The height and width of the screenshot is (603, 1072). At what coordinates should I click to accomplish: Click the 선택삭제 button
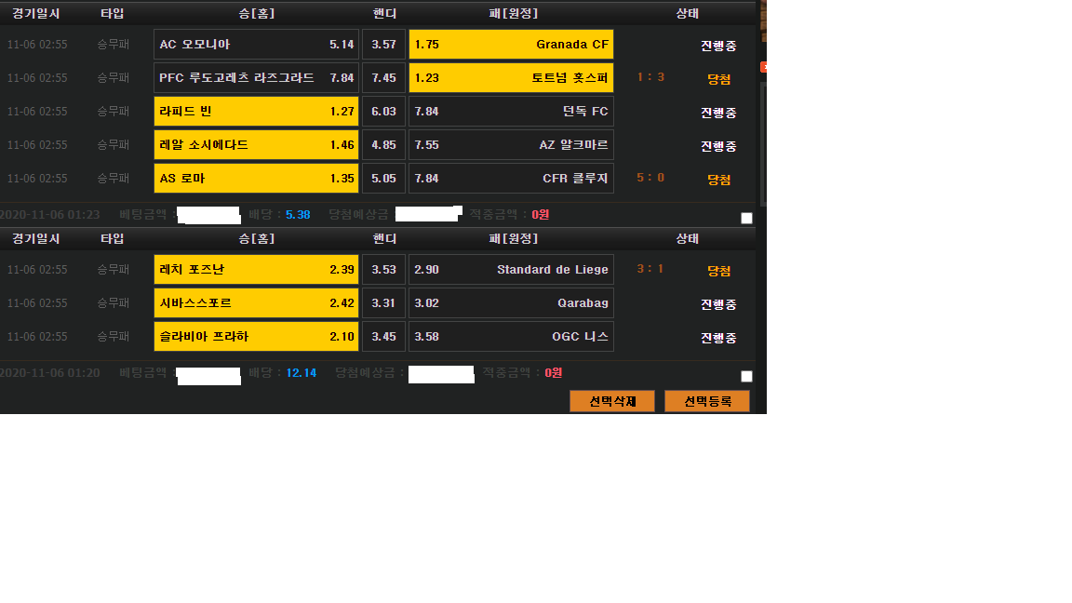tap(612, 401)
